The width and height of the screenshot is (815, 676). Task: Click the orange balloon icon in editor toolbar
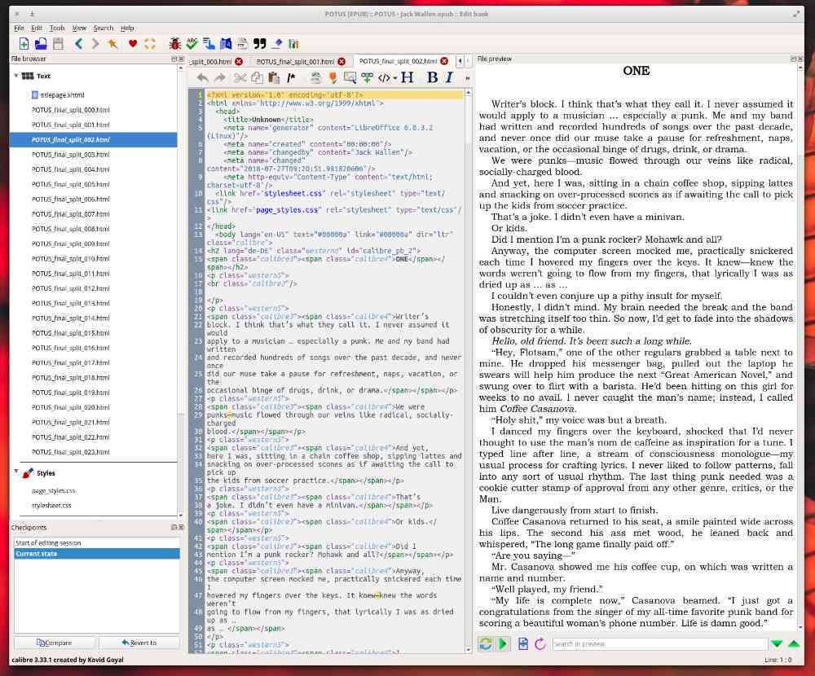click(x=333, y=78)
